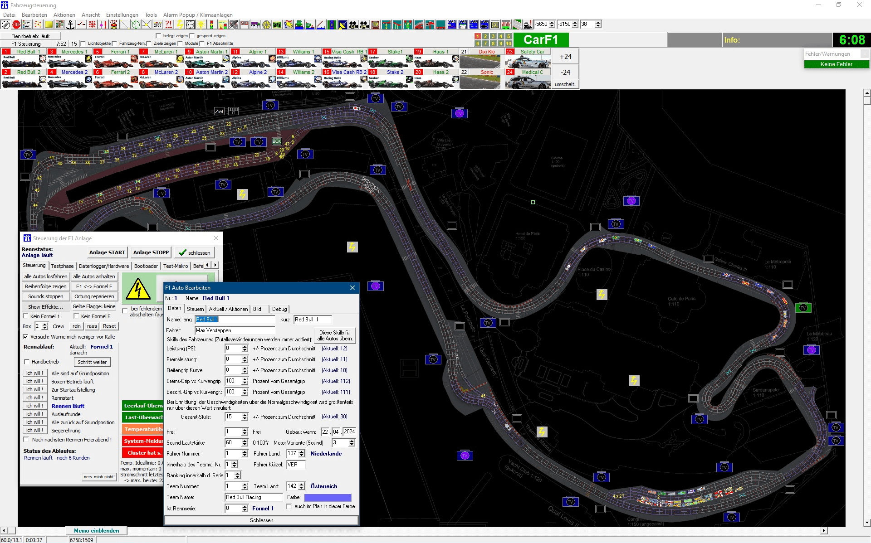Image resolution: width=871 pixels, height=543 pixels.
Task: Open the 'Datenlogger/Hardware' tab
Action: click(104, 266)
